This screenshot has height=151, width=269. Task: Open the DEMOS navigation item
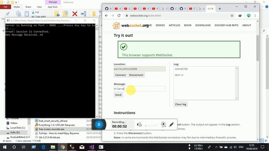tap(160, 25)
